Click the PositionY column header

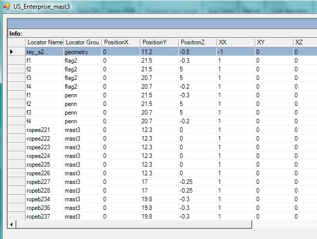159,42
